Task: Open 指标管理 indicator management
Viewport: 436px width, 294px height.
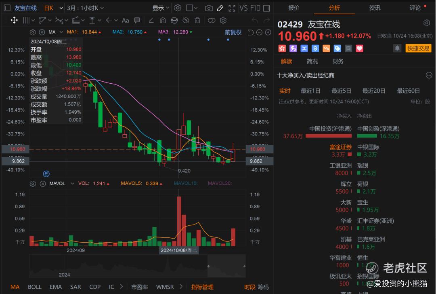Action: [x=202, y=287]
